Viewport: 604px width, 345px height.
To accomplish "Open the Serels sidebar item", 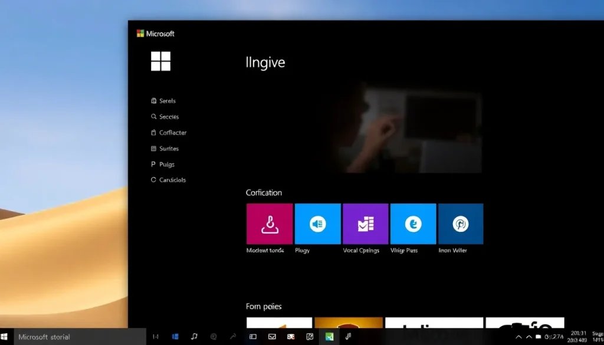I will (x=163, y=101).
